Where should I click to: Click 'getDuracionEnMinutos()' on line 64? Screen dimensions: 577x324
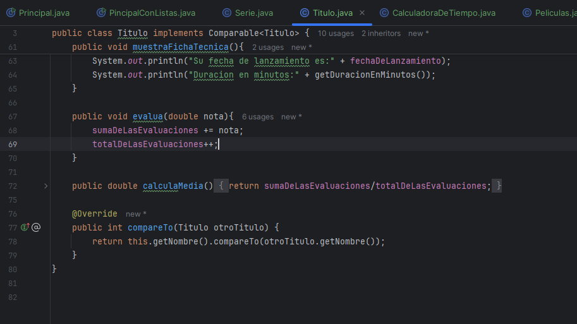click(370, 75)
